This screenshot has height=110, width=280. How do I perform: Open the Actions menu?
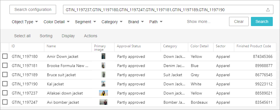91,36
